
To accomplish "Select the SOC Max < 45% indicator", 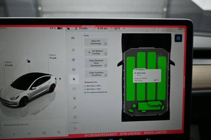I will 93,86.
